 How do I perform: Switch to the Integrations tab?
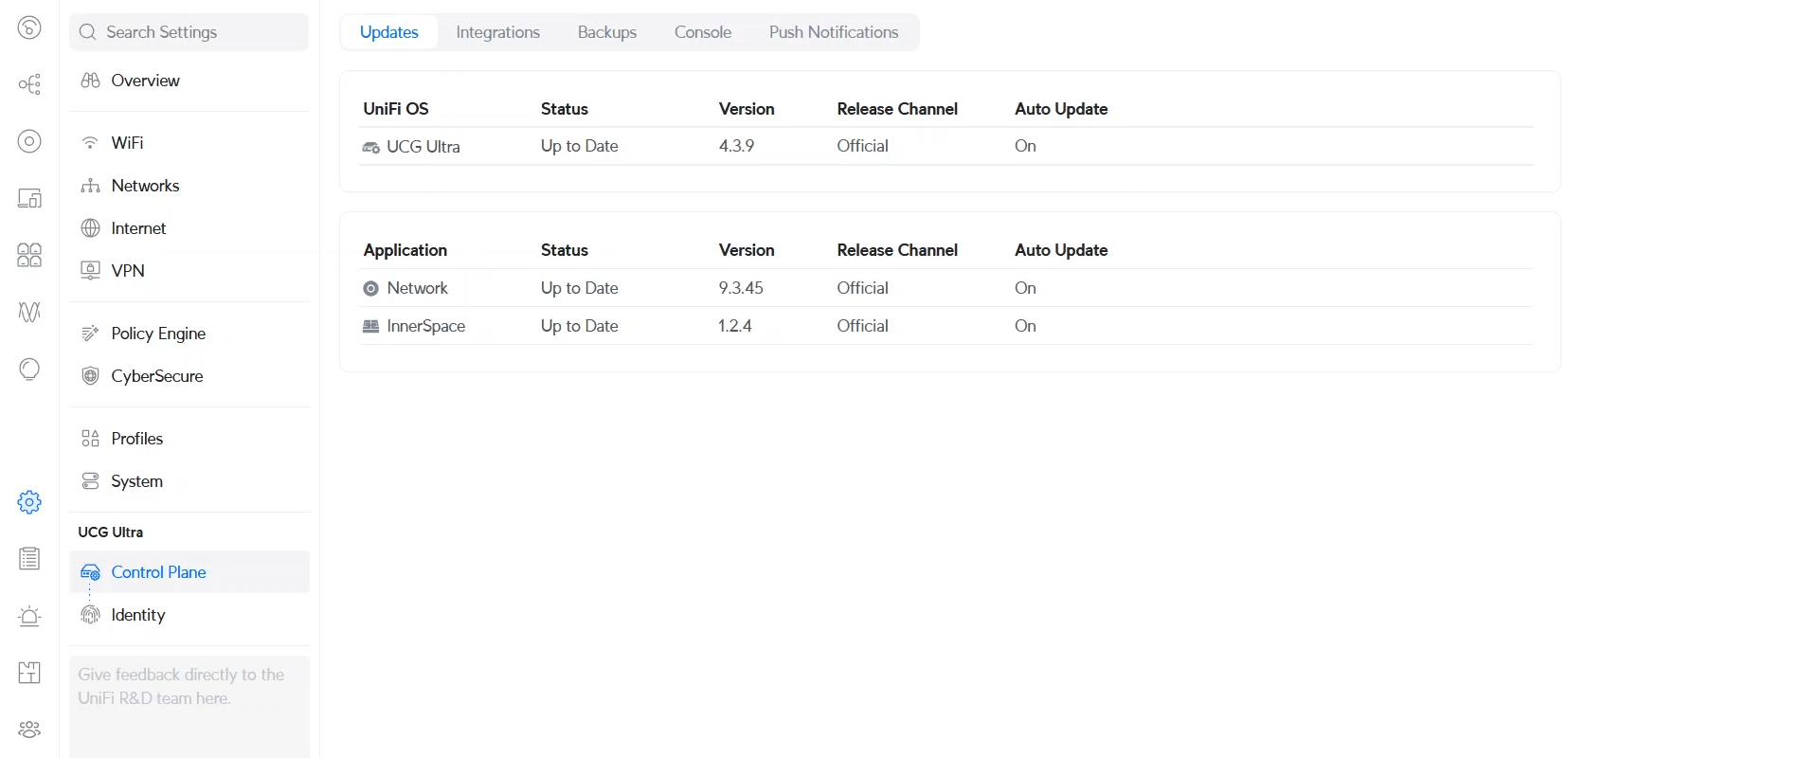point(497,32)
